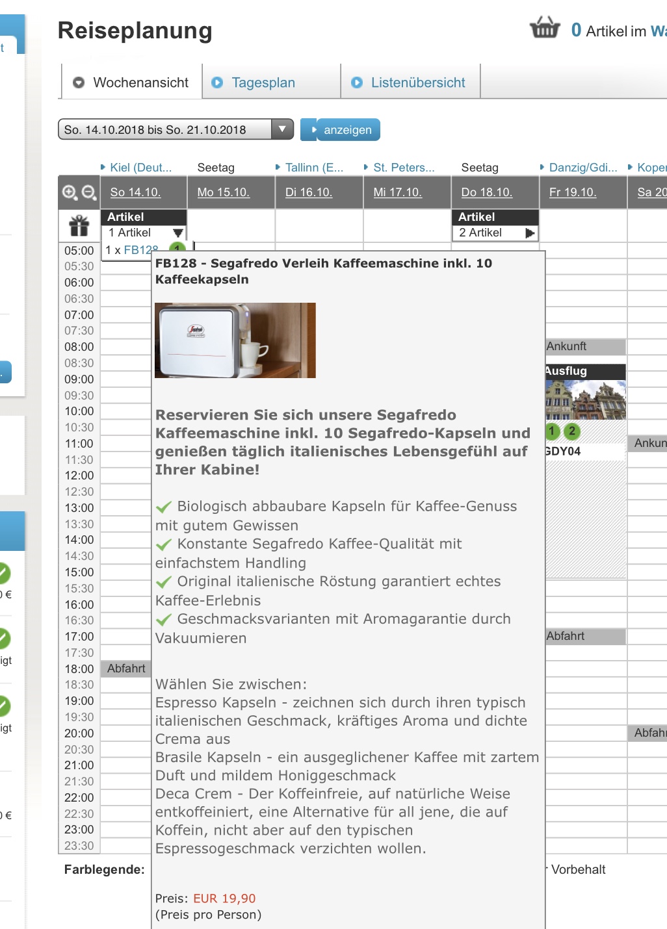Click the zoom out magnifier icon

coord(89,192)
